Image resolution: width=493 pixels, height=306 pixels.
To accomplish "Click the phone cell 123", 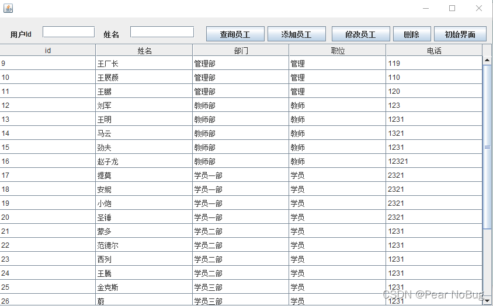I will click(434, 105).
